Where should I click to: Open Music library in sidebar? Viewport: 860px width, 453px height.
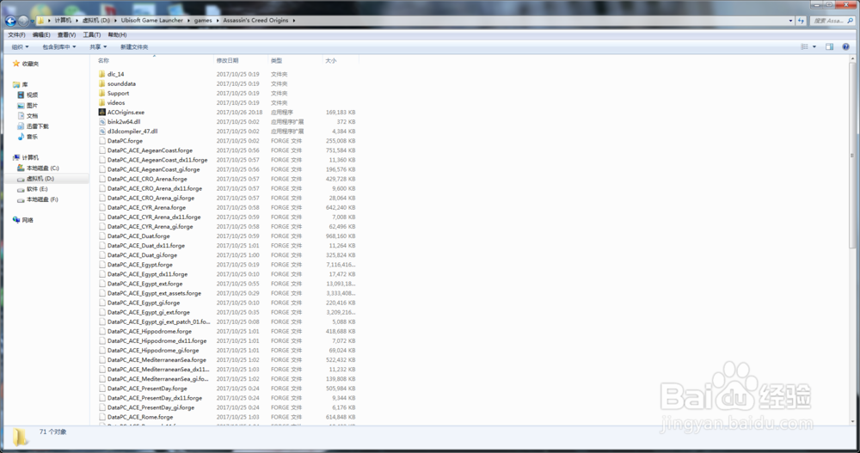click(28, 137)
